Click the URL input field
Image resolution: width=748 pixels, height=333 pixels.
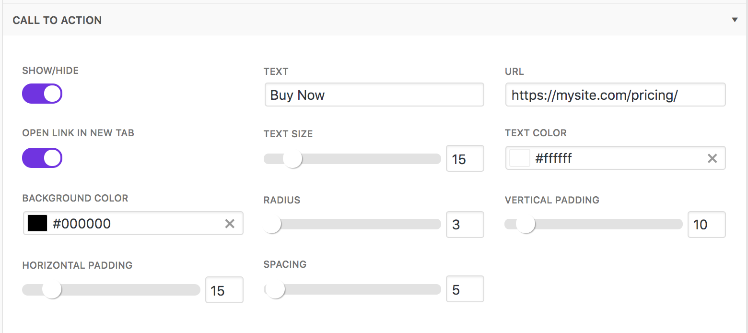pyautogui.click(x=615, y=95)
